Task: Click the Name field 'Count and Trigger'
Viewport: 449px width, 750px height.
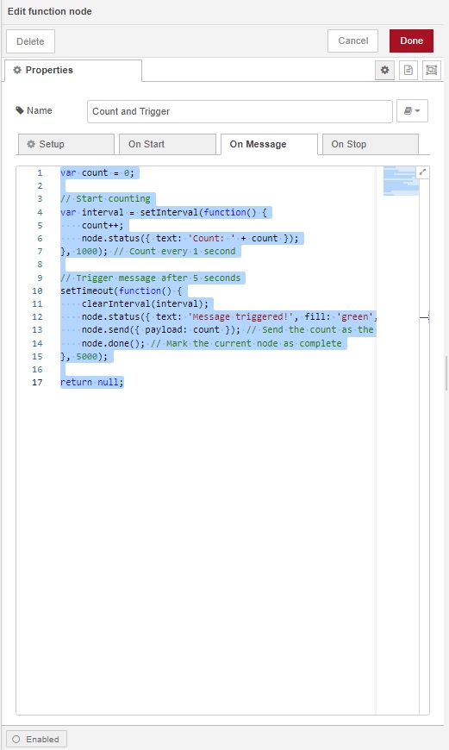Action: click(240, 111)
